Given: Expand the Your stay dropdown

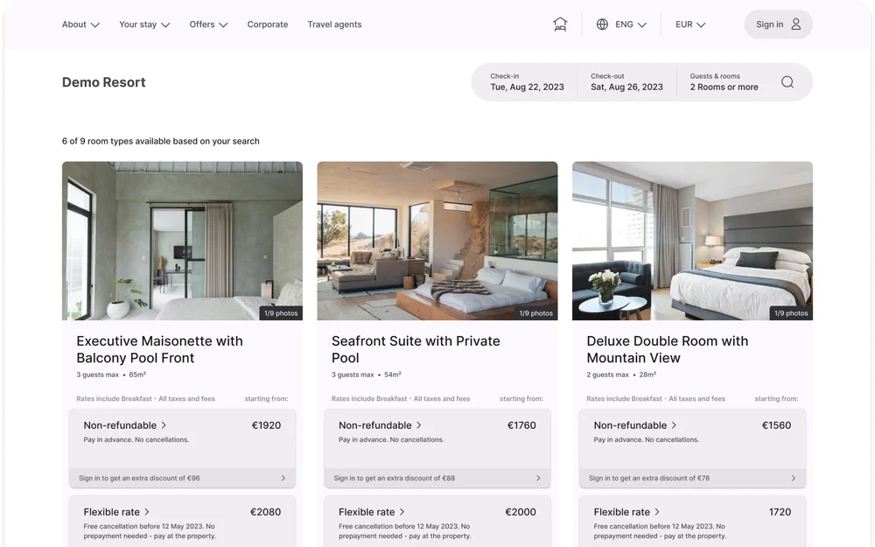Looking at the screenshot, I should (x=144, y=25).
